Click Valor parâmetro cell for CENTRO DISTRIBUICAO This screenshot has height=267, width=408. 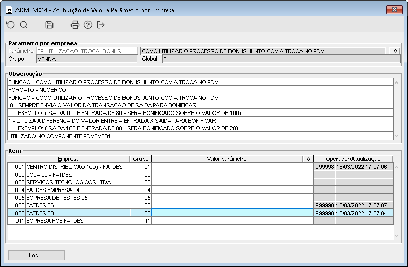pyautogui.click(x=233, y=167)
